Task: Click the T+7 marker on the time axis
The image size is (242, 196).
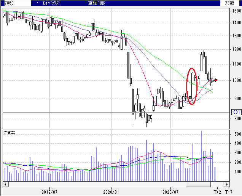Action: (229, 192)
